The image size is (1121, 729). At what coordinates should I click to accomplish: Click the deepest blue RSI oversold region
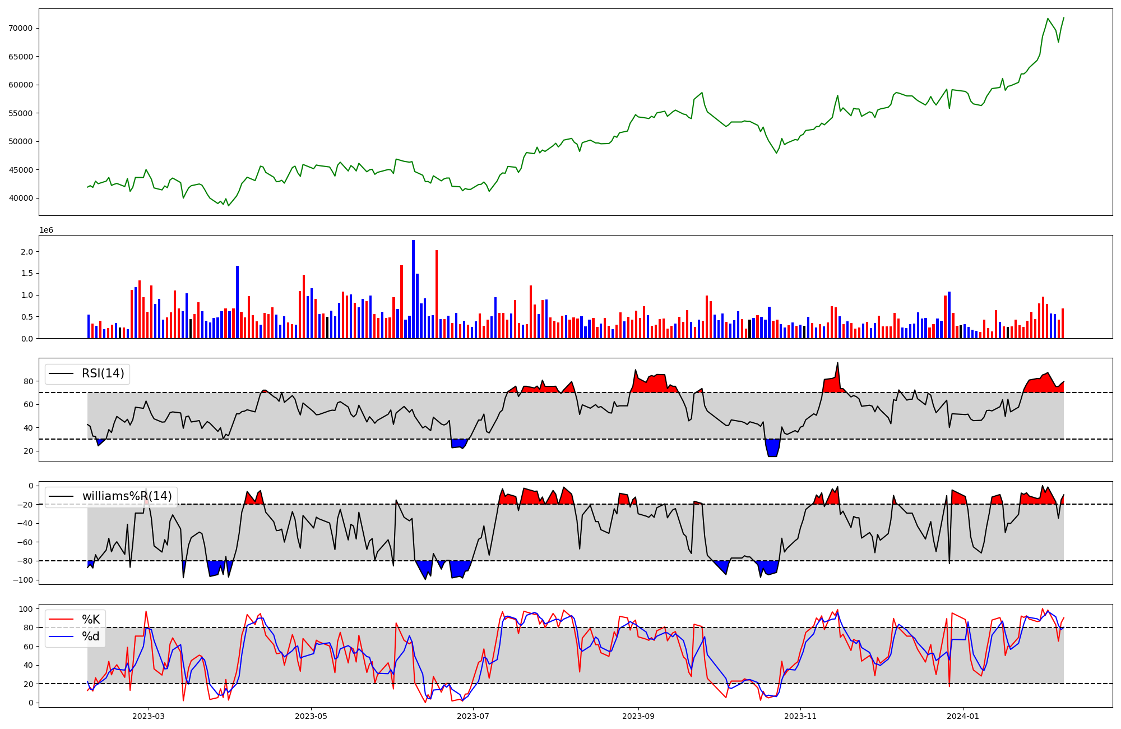click(772, 448)
